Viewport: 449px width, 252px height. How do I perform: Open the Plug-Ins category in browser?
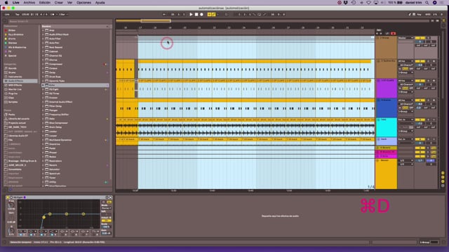[x=13, y=93]
